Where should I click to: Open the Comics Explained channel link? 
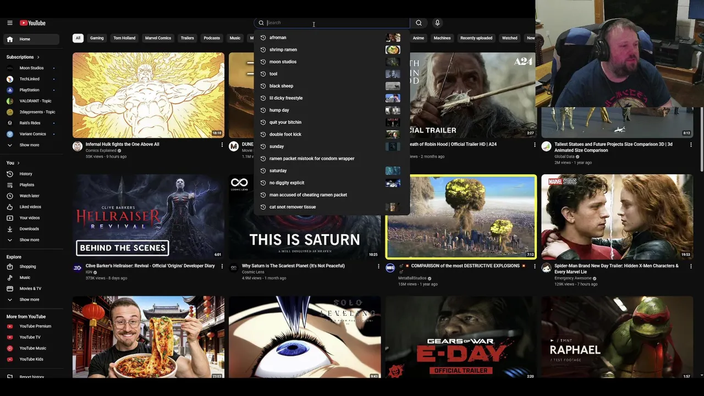coord(101,150)
